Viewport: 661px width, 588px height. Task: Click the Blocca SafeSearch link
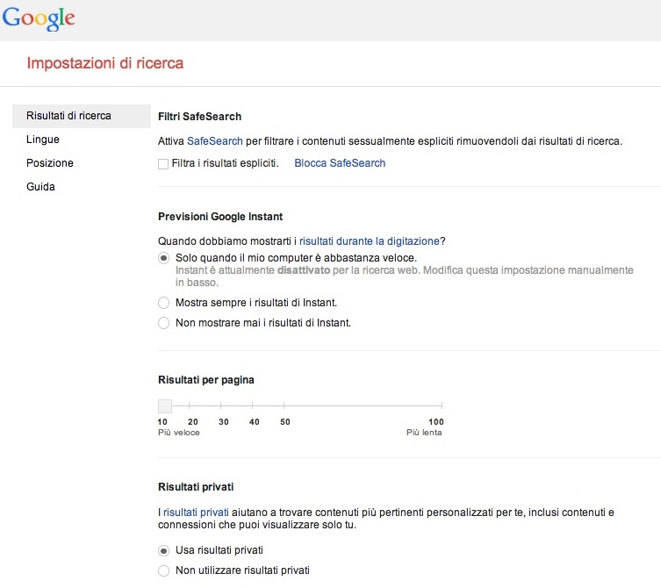pyautogui.click(x=340, y=163)
